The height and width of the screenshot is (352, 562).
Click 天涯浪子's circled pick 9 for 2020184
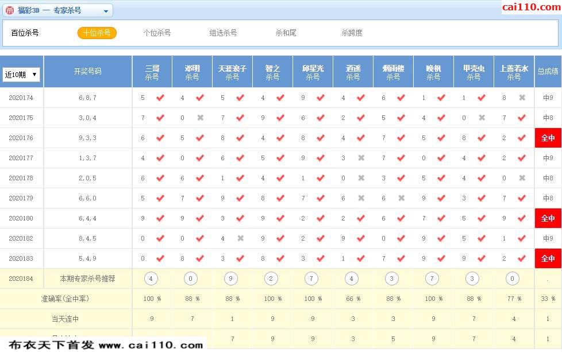[231, 278]
